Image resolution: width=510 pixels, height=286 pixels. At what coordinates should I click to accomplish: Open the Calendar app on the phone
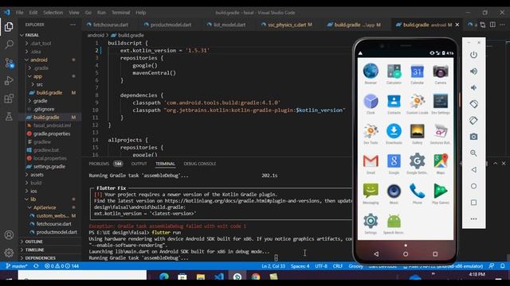pyautogui.click(x=417, y=73)
